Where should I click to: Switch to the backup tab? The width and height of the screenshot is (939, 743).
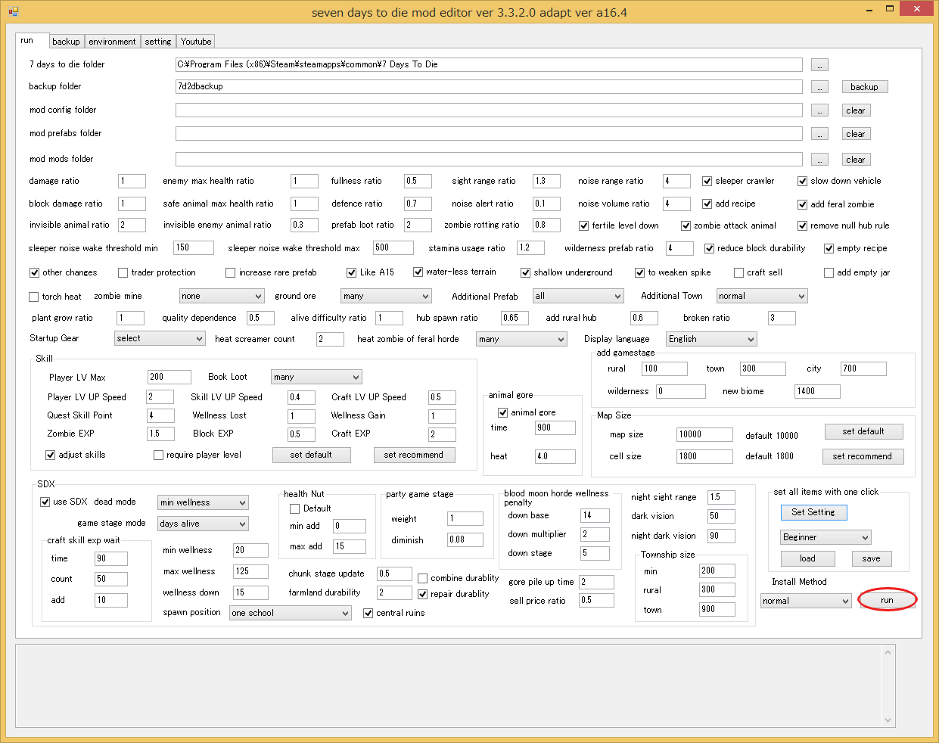click(x=66, y=42)
